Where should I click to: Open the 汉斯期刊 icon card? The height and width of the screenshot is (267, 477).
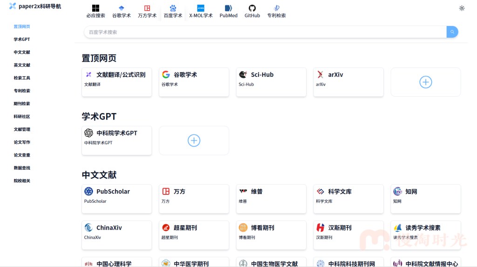[320, 227]
